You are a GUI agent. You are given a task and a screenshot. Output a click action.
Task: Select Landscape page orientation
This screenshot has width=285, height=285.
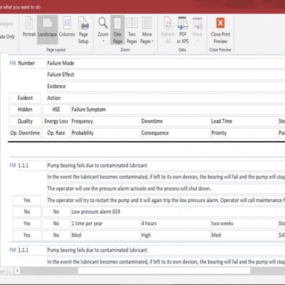(x=47, y=30)
